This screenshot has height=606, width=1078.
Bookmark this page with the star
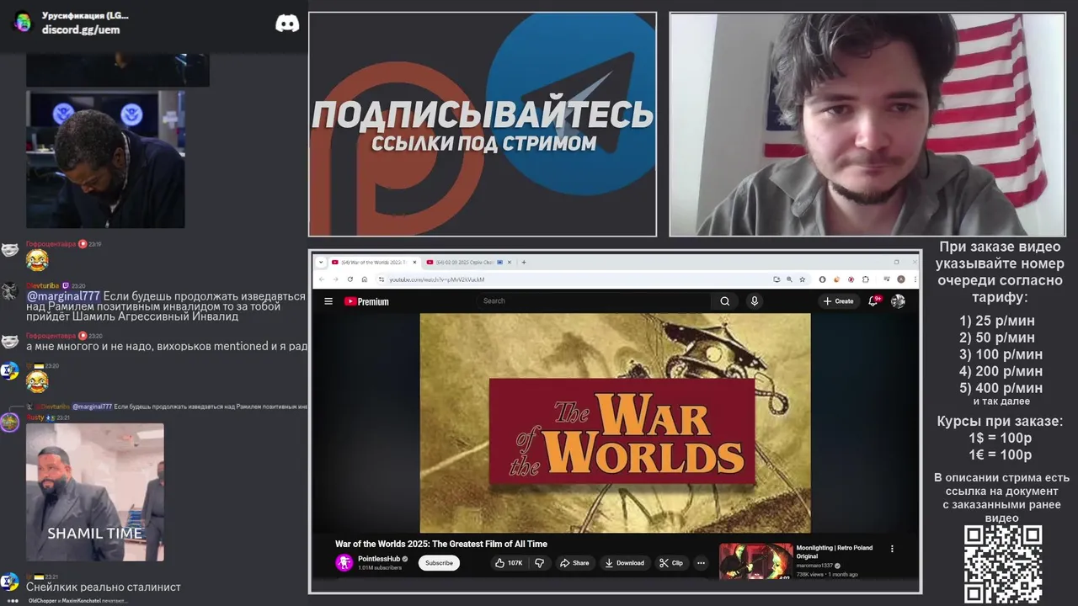(801, 279)
